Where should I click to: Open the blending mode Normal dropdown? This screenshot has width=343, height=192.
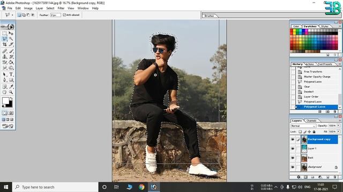(303, 126)
